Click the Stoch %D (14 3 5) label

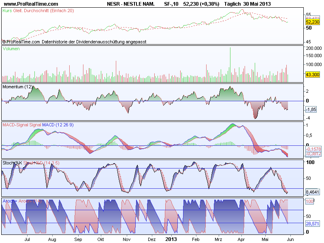[41, 163]
